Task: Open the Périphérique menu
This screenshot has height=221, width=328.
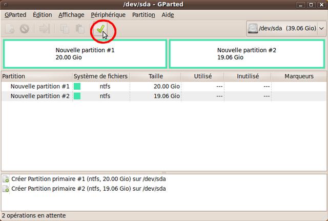Action: [108, 15]
